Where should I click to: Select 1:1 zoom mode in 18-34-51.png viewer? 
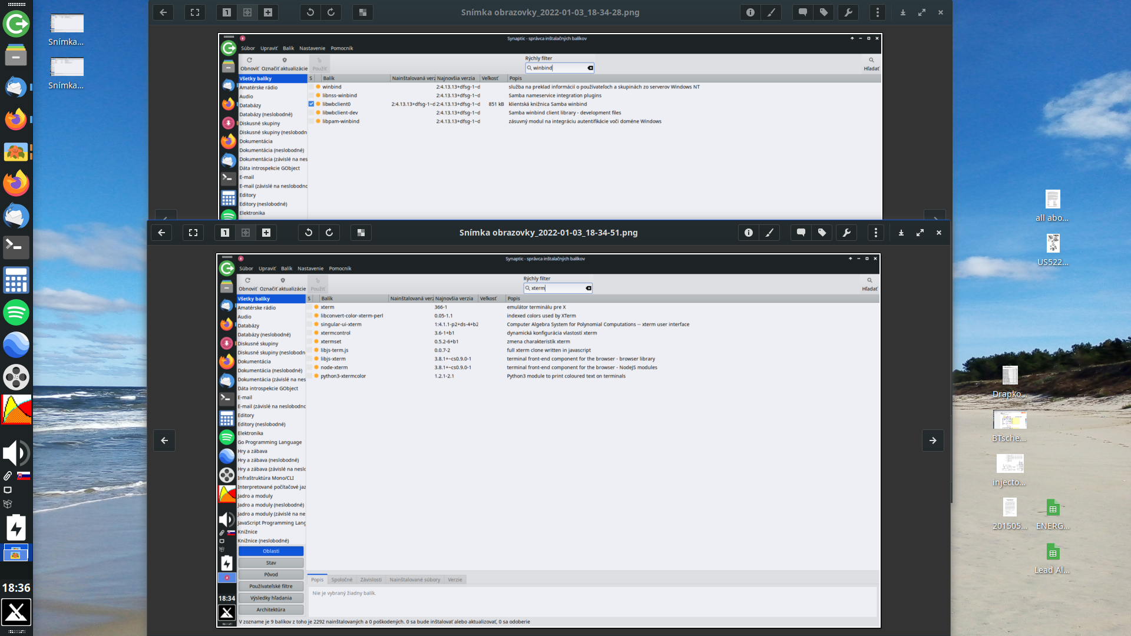(225, 233)
